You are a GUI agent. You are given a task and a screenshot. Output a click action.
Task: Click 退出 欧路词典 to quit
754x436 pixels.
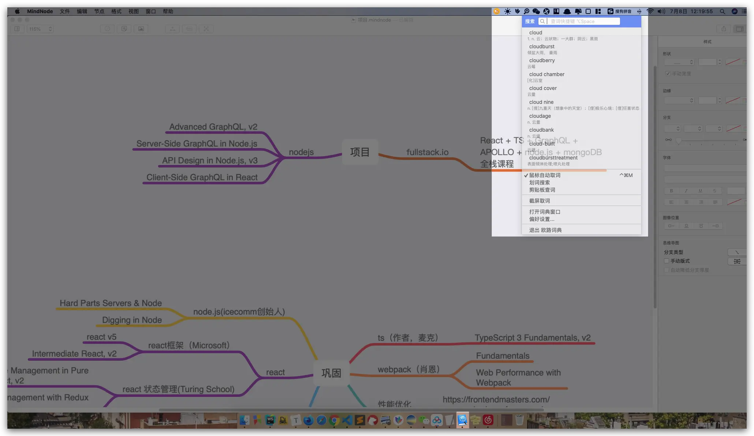[x=545, y=230]
